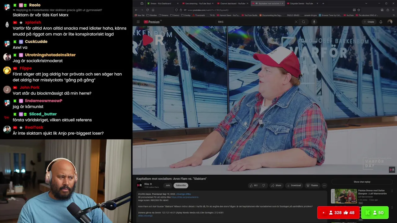Click CuckLudde's username in chat
The image size is (397, 223).
(36, 42)
